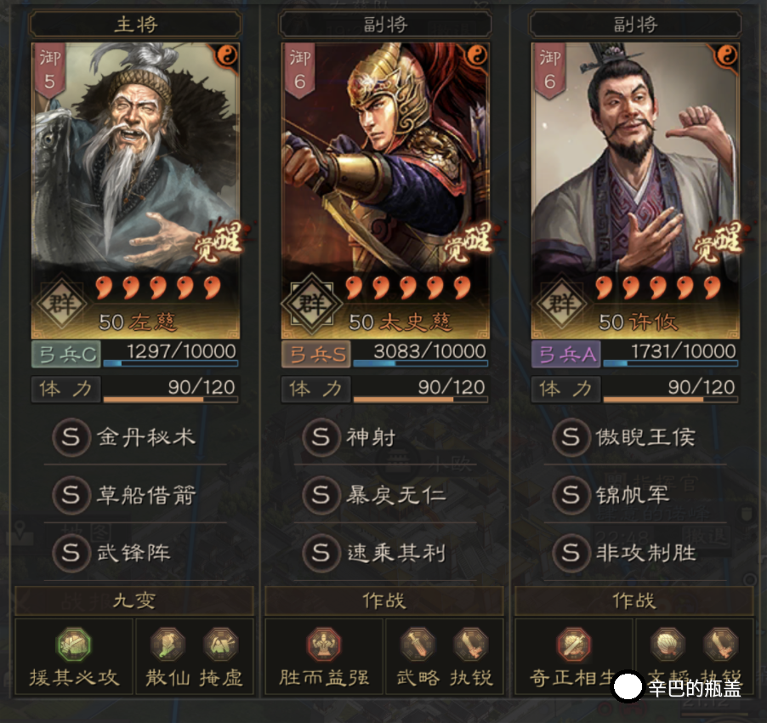Click 太史慈 troop count bar 3083/10000
Viewport: 767px width, 723px height.
tap(420, 354)
